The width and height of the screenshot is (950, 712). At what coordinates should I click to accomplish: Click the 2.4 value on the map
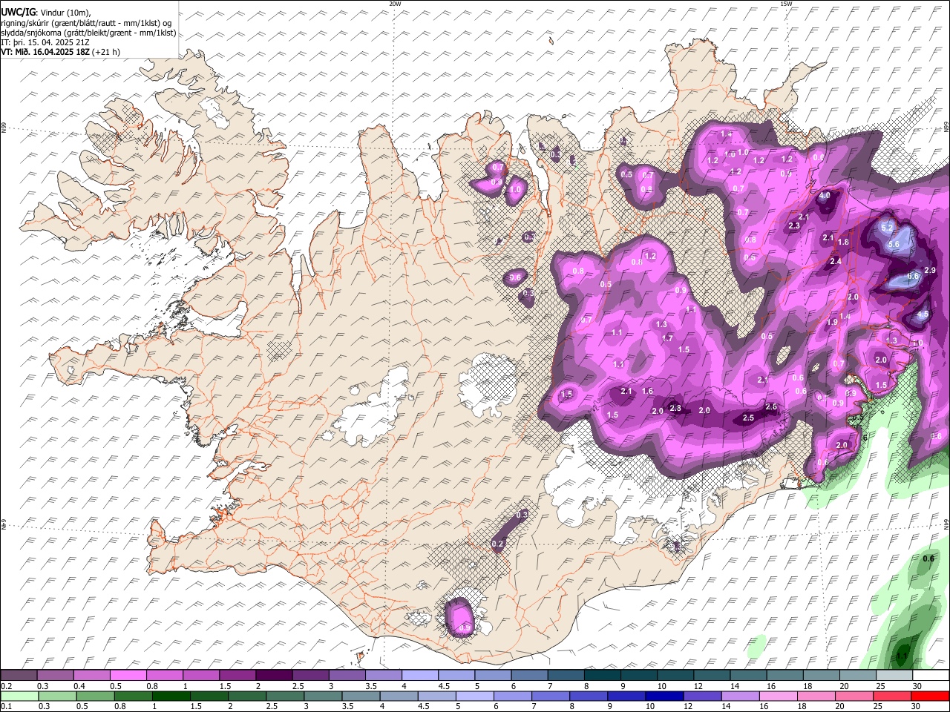point(836,261)
